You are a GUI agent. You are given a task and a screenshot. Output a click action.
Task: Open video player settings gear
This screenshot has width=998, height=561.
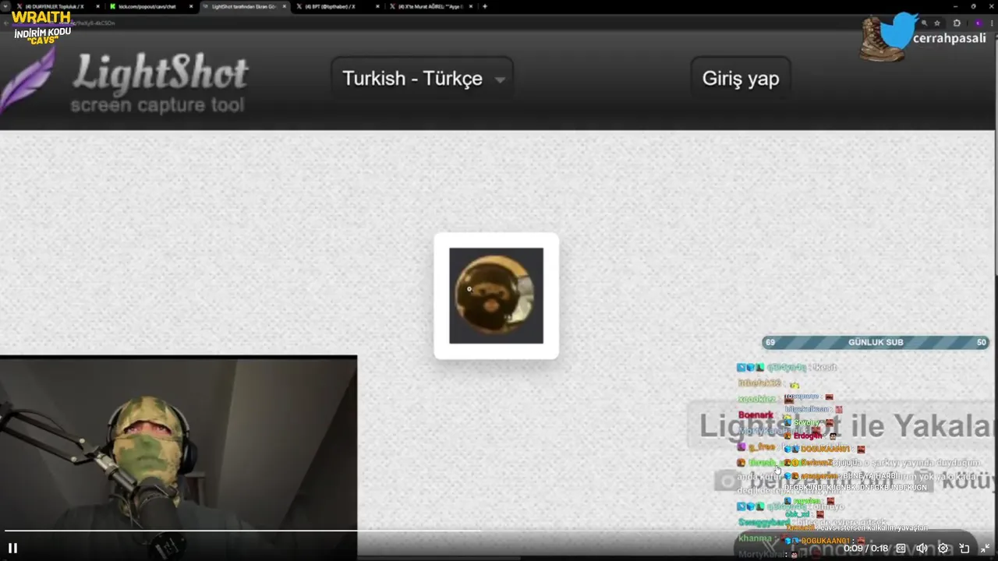[943, 548]
